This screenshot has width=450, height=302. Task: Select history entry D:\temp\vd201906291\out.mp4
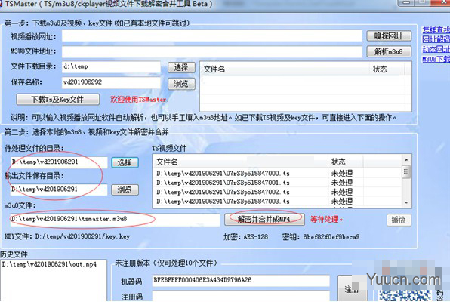49,264
